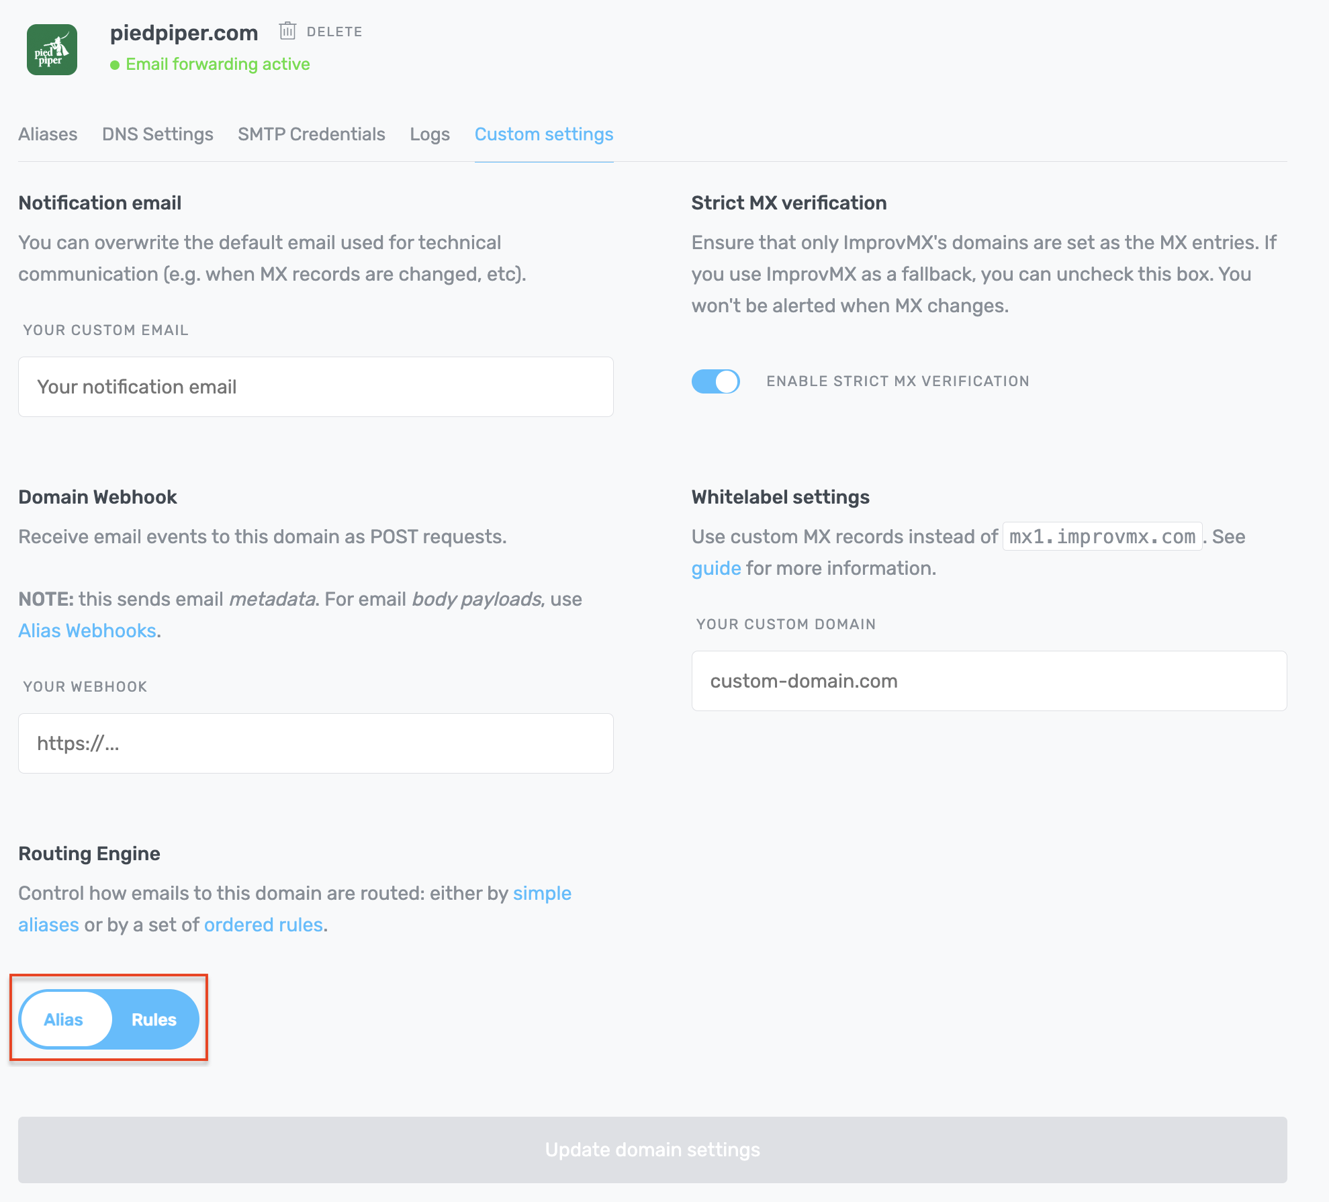Viewport: 1329px width, 1202px height.
Task: Open the Aliases tab
Action: [x=48, y=134]
